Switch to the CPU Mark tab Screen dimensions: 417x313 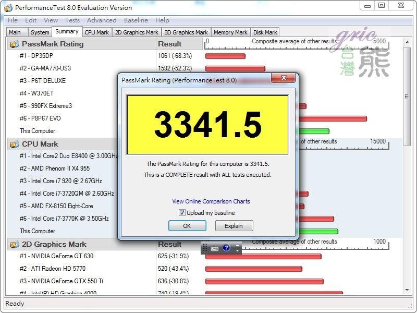97,32
